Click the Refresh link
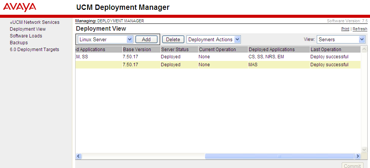 click(x=360, y=29)
